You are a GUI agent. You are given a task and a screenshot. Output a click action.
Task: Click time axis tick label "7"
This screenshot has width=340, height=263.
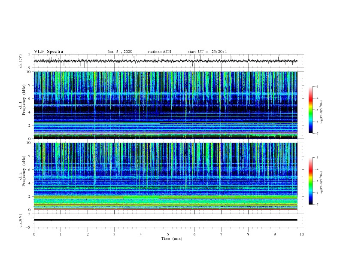coord(222,234)
